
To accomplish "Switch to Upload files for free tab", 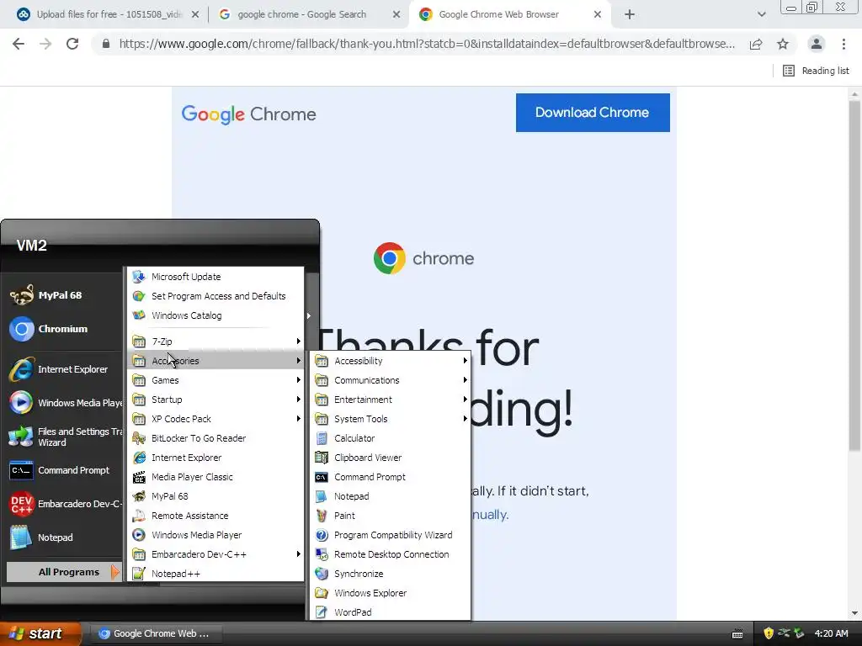I will (107, 14).
